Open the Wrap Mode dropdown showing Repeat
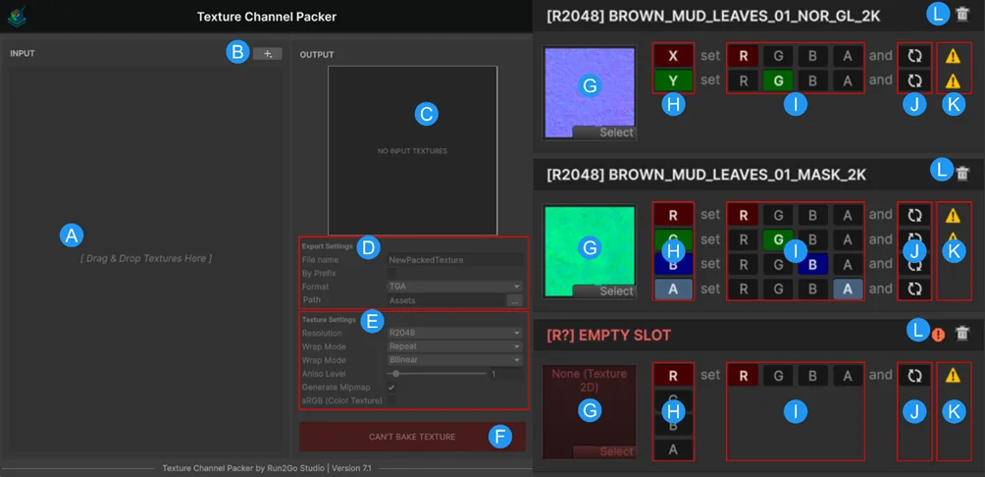 (455, 346)
